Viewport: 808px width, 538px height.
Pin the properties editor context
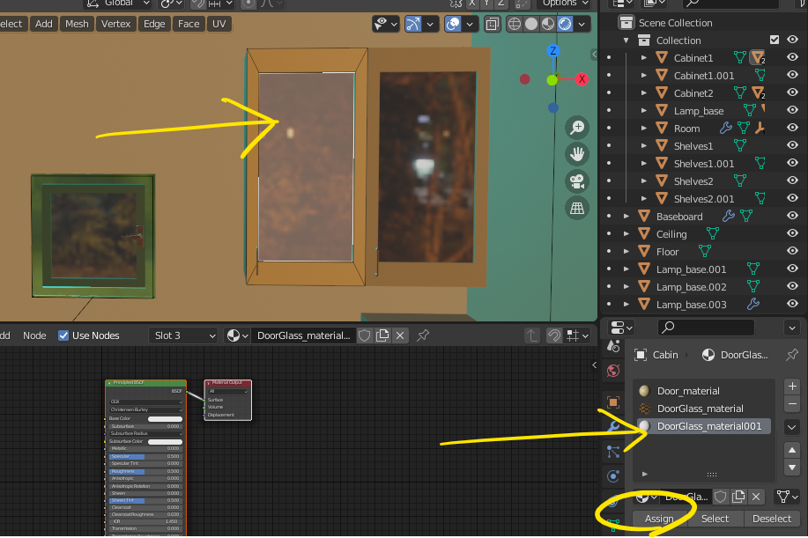tap(792, 355)
